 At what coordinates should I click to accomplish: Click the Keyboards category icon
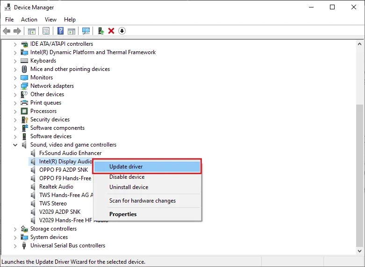point(24,61)
